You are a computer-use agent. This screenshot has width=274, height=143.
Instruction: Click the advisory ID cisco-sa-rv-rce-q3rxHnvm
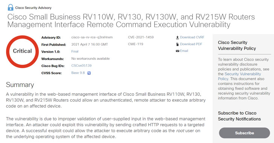click(92, 37)
